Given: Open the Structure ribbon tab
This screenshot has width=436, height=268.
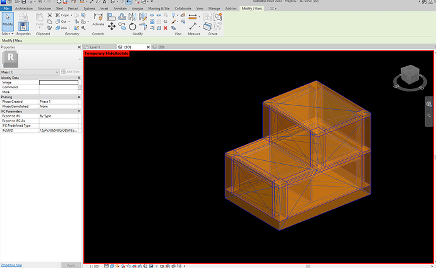Looking at the screenshot, I should (x=44, y=8).
